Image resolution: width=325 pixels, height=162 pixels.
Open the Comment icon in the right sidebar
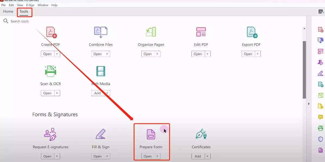320,117
